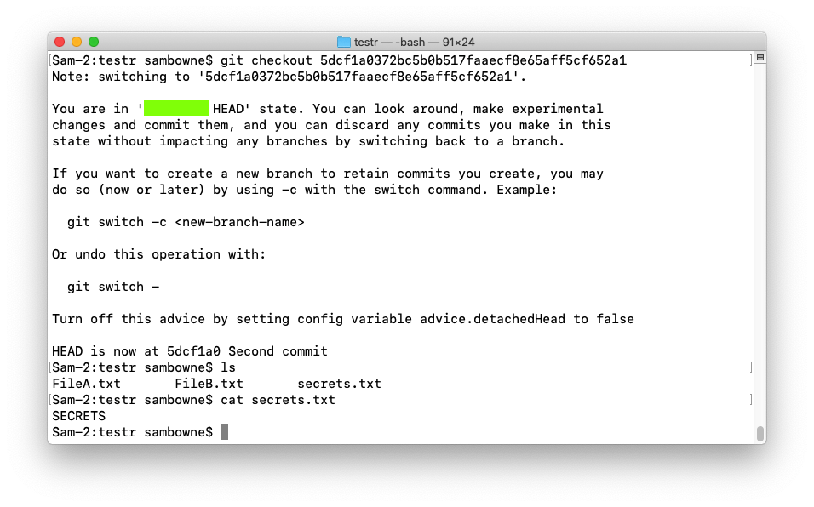The height and width of the screenshot is (507, 814).
Task: Click the "git switch -" undo command line
Action: click(113, 287)
